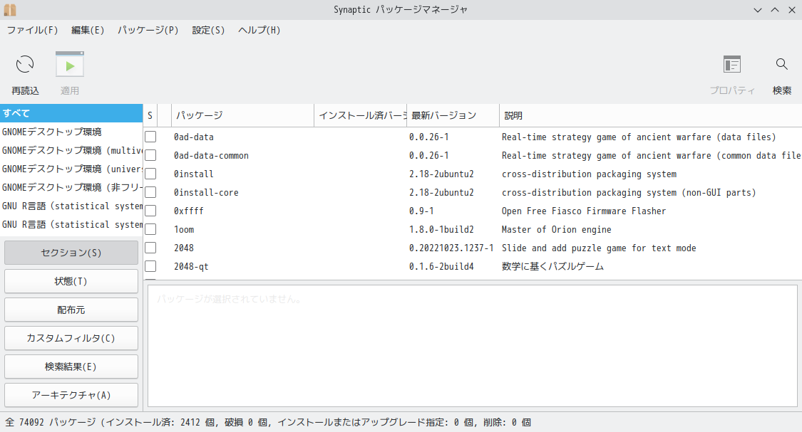Click the search (検索) magnifier icon
The height and width of the screenshot is (432, 802).
coord(782,65)
